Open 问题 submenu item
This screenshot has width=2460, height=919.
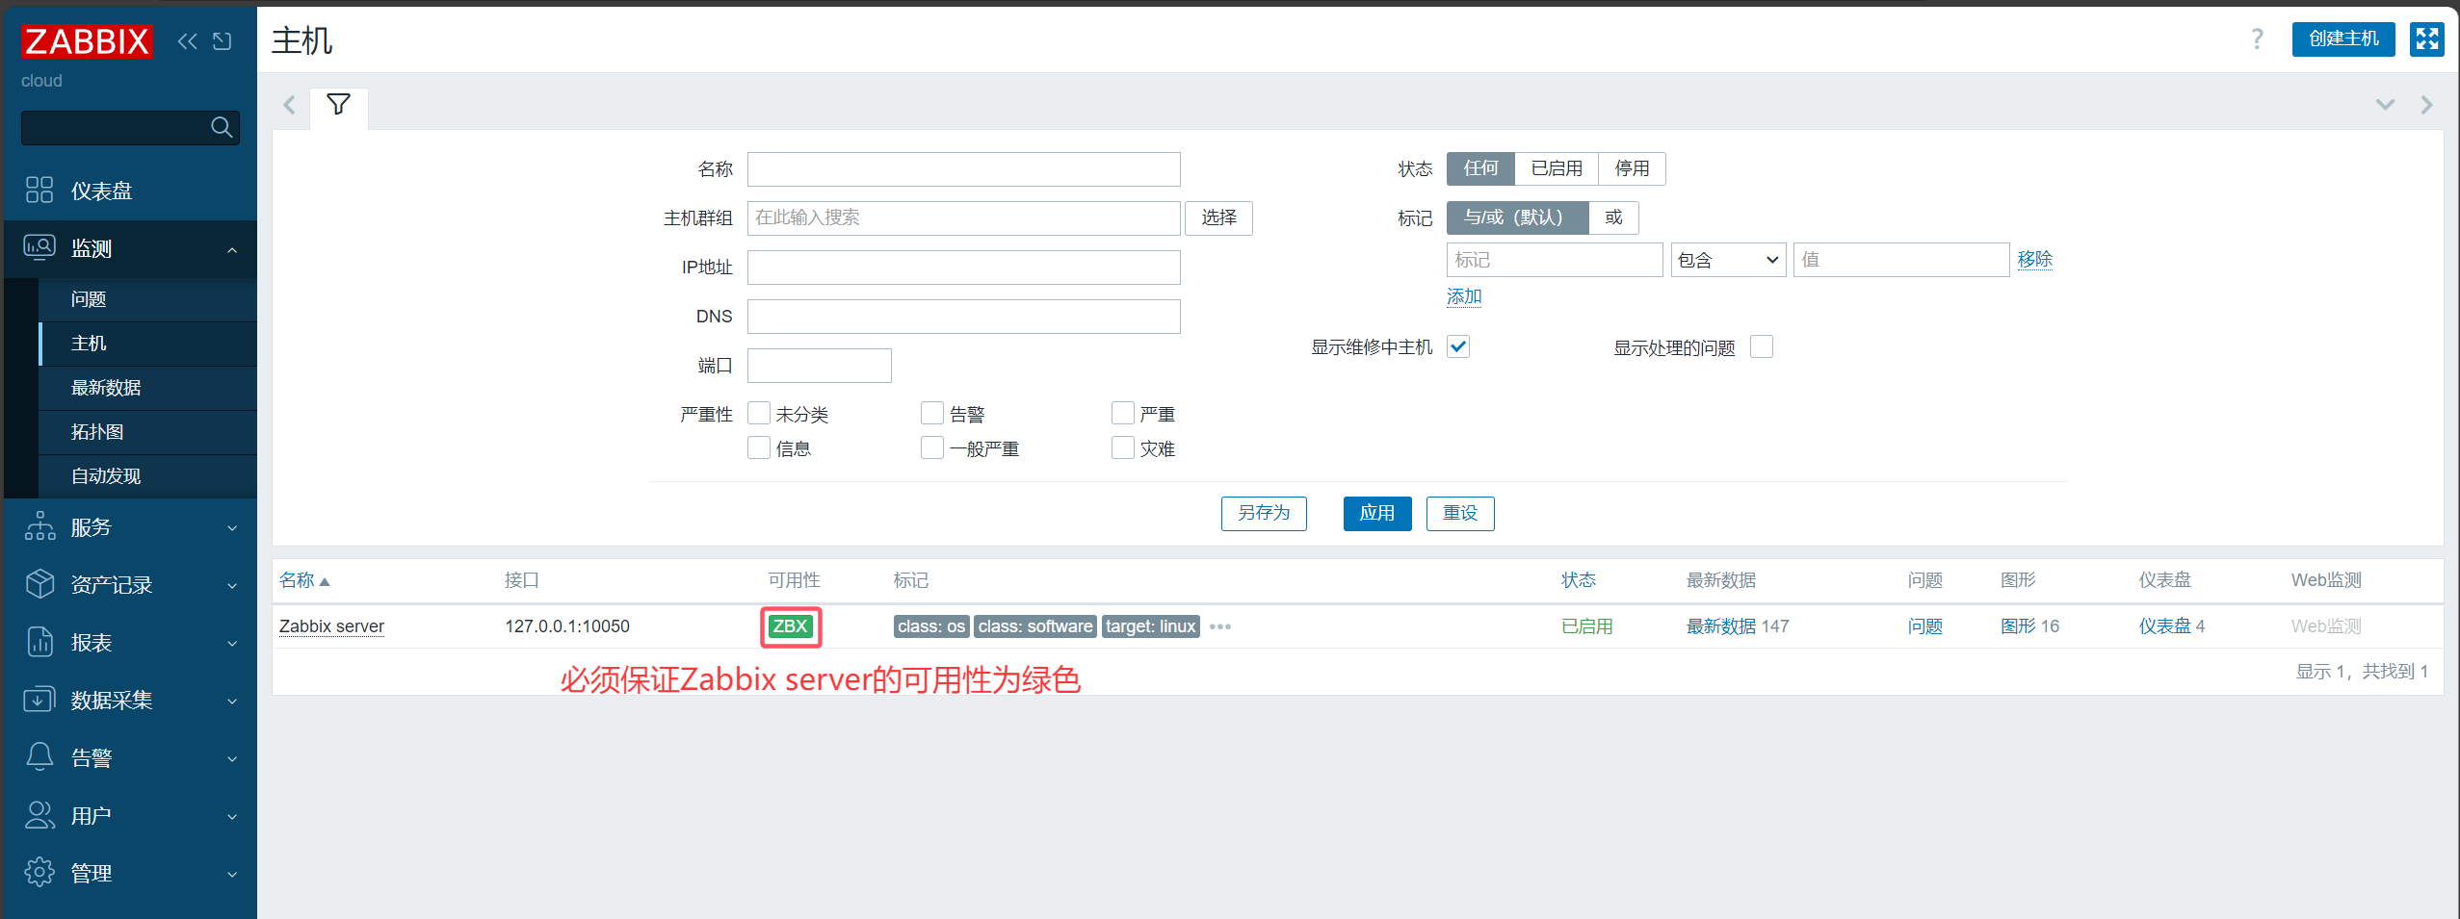tap(148, 299)
